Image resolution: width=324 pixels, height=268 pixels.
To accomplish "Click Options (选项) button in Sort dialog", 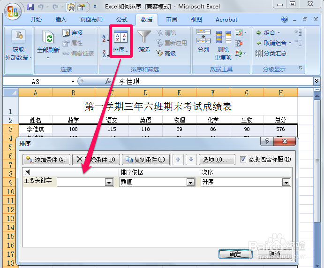I will pyautogui.click(x=217, y=160).
